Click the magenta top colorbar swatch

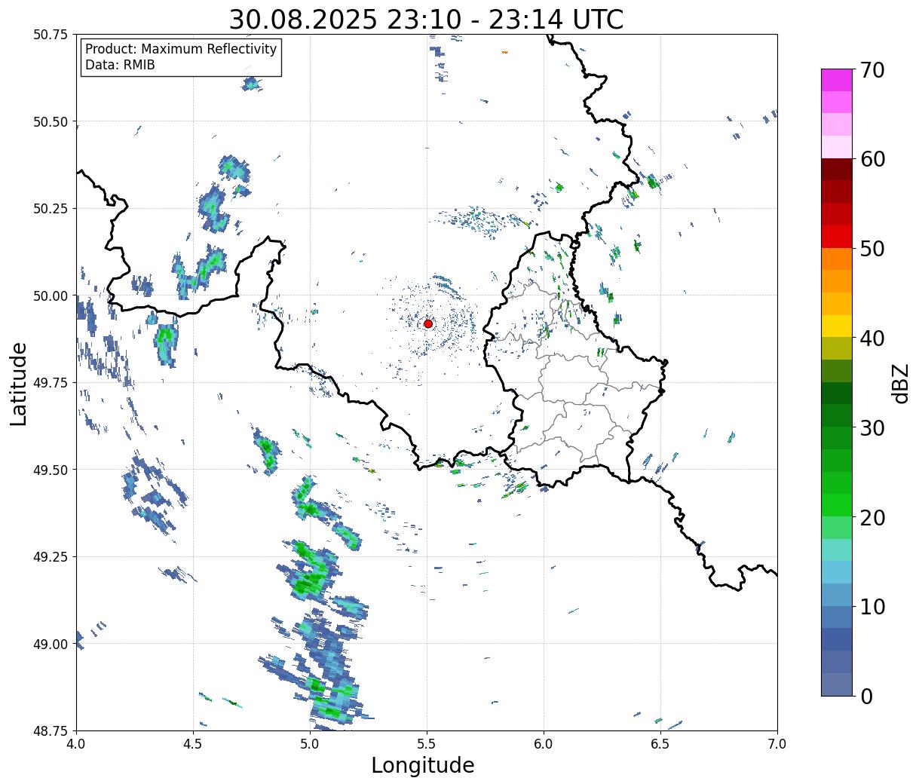(837, 80)
